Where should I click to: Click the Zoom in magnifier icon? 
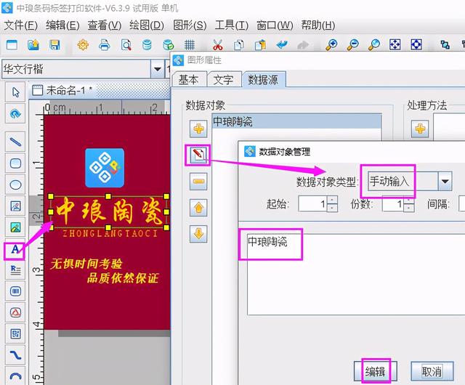pos(331,45)
